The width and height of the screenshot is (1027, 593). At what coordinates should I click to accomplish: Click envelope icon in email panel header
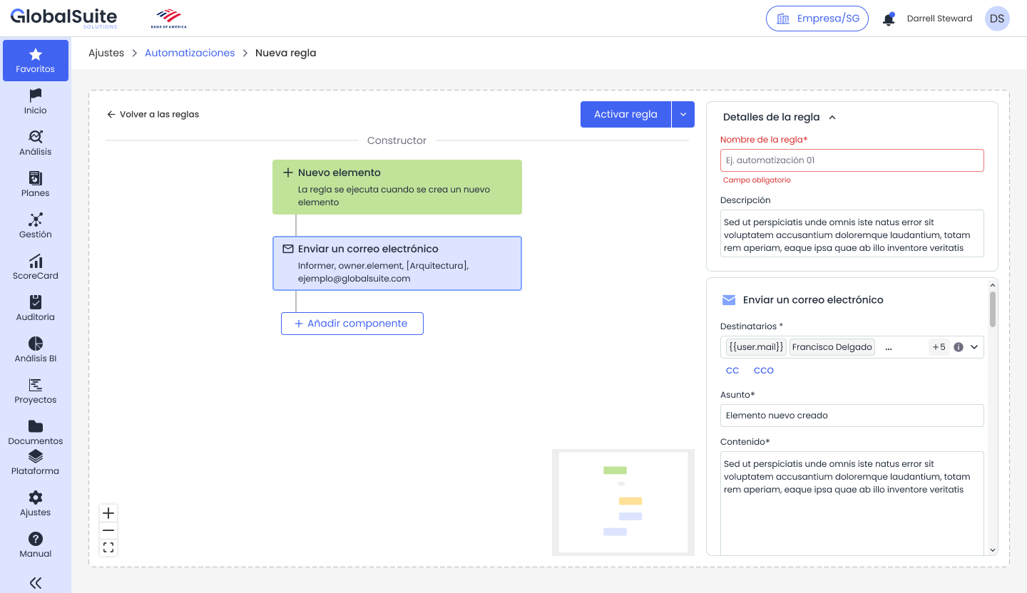pos(729,300)
